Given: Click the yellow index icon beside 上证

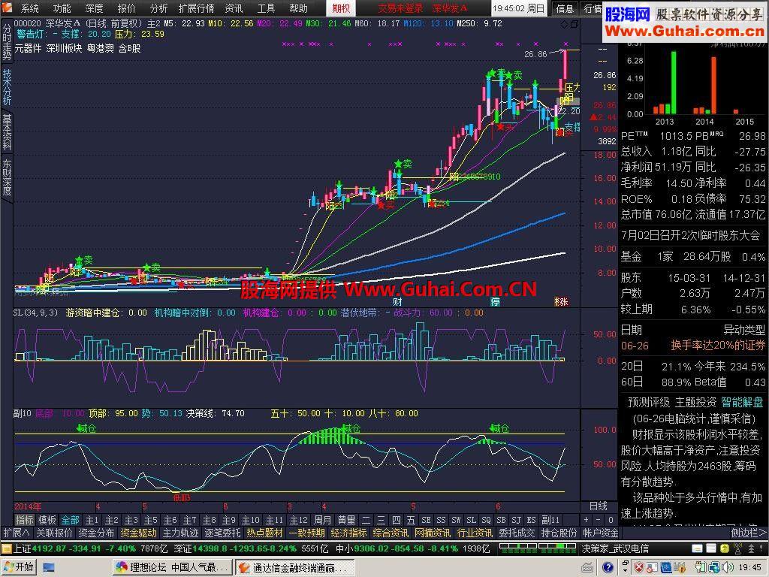Looking at the screenshot, I should 6,548.
